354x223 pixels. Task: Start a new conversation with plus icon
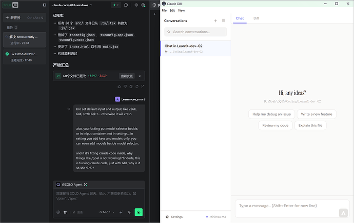coord(215,20)
